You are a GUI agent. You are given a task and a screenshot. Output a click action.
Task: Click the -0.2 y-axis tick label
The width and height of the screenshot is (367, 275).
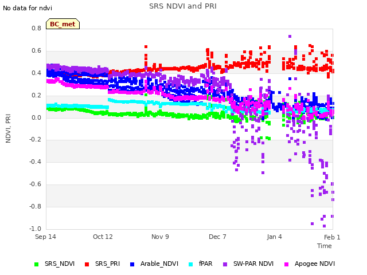[36, 140]
